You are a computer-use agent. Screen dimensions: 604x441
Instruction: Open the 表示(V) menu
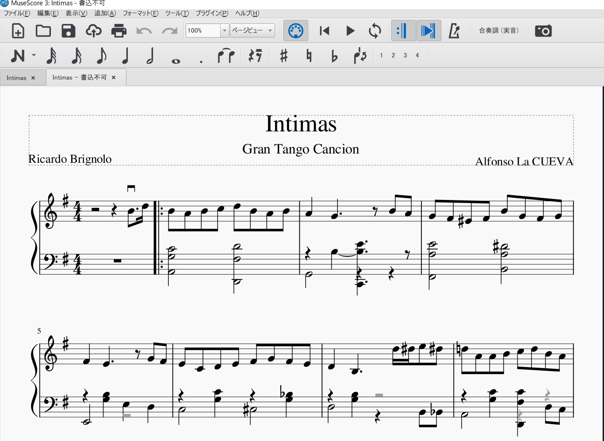76,13
